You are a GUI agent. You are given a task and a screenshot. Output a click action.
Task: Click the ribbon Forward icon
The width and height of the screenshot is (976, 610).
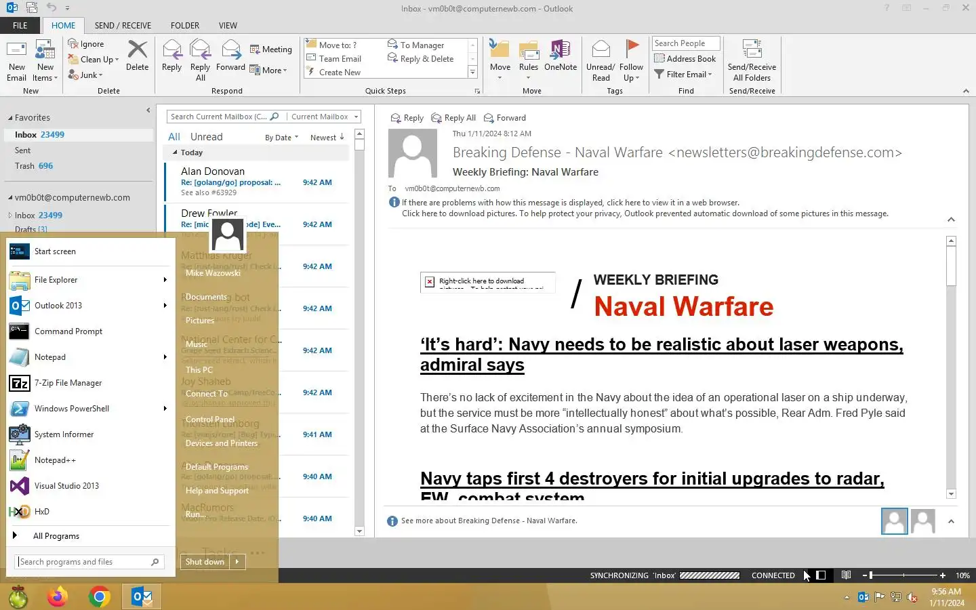point(231,49)
